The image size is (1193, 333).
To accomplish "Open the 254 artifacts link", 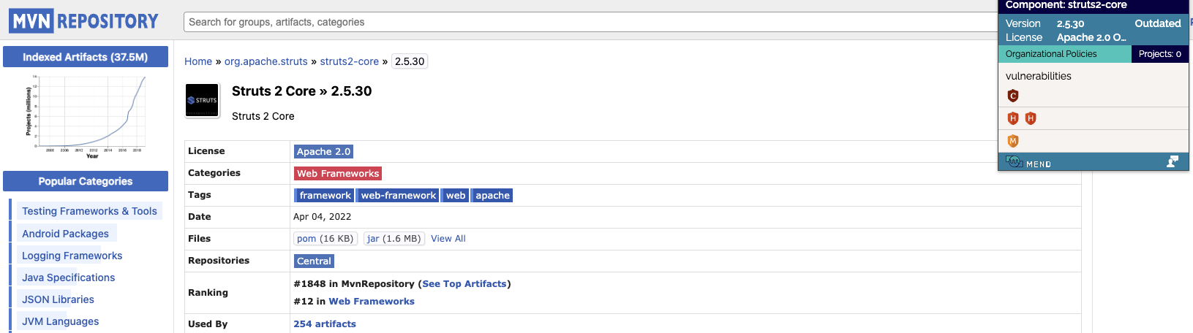I will [325, 324].
